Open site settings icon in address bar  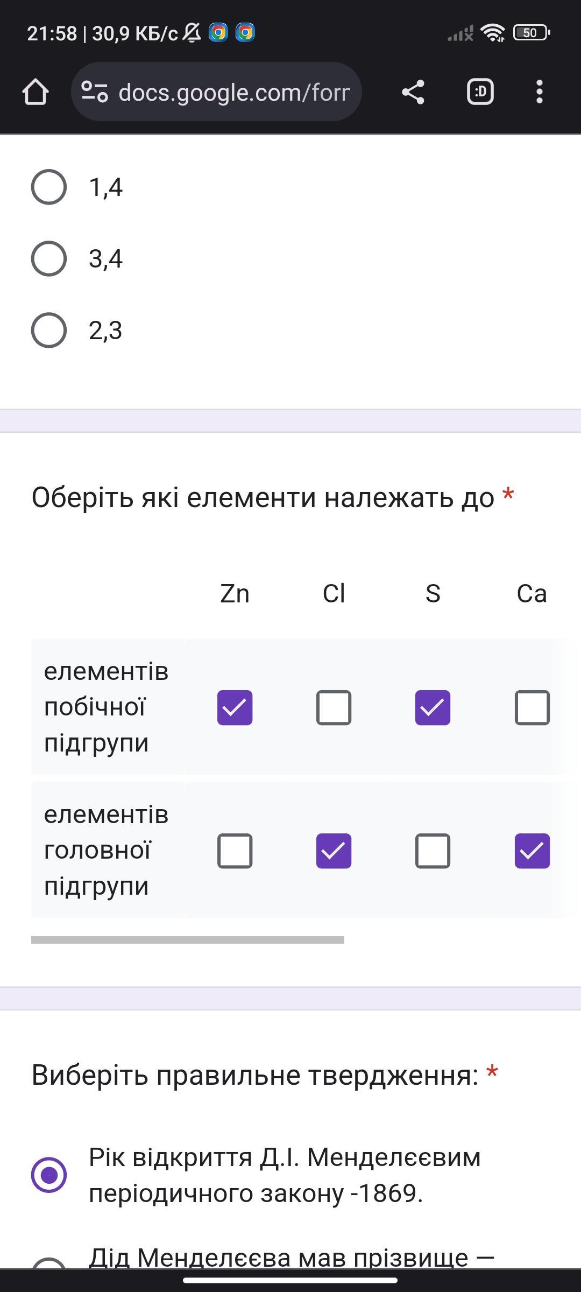point(95,92)
